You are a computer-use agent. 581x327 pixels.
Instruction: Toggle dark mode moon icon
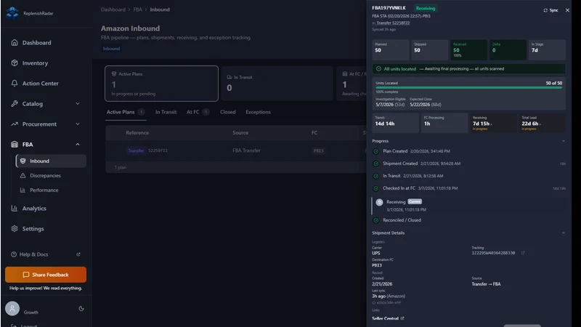click(x=81, y=308)
